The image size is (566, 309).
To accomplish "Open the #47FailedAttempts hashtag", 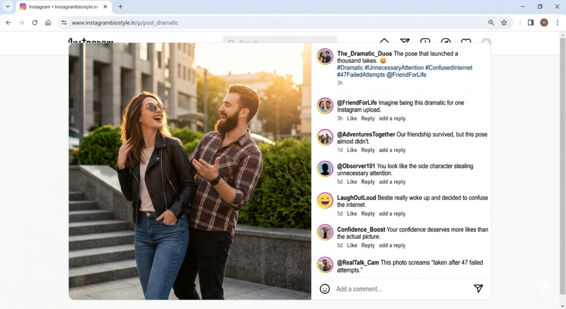I will pos(361,75).
